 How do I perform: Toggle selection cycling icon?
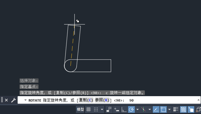pyautogui.click(x=191, y=109)
